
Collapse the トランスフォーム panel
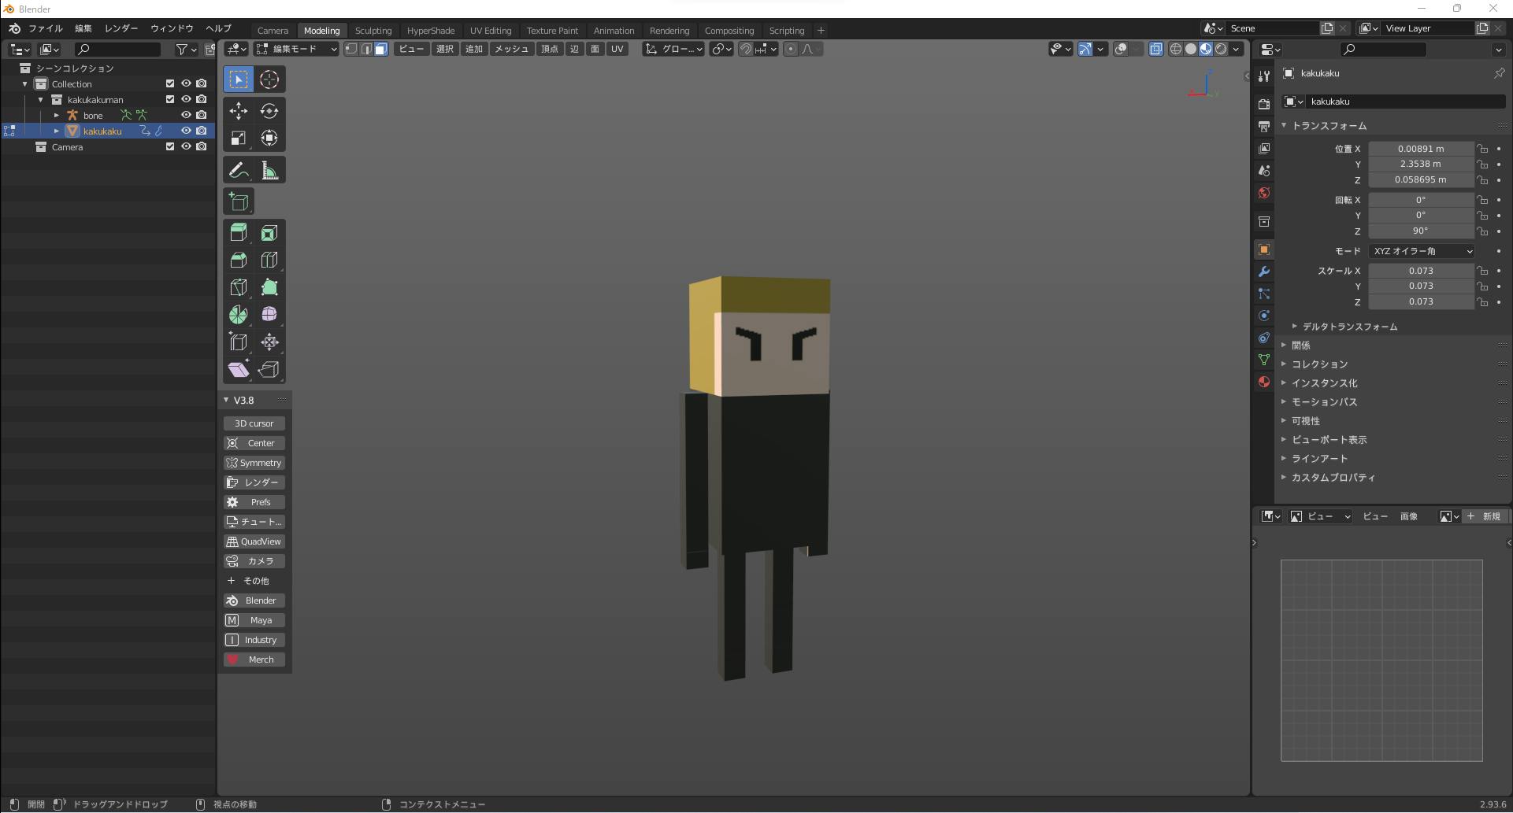(x=1284, y=126)
